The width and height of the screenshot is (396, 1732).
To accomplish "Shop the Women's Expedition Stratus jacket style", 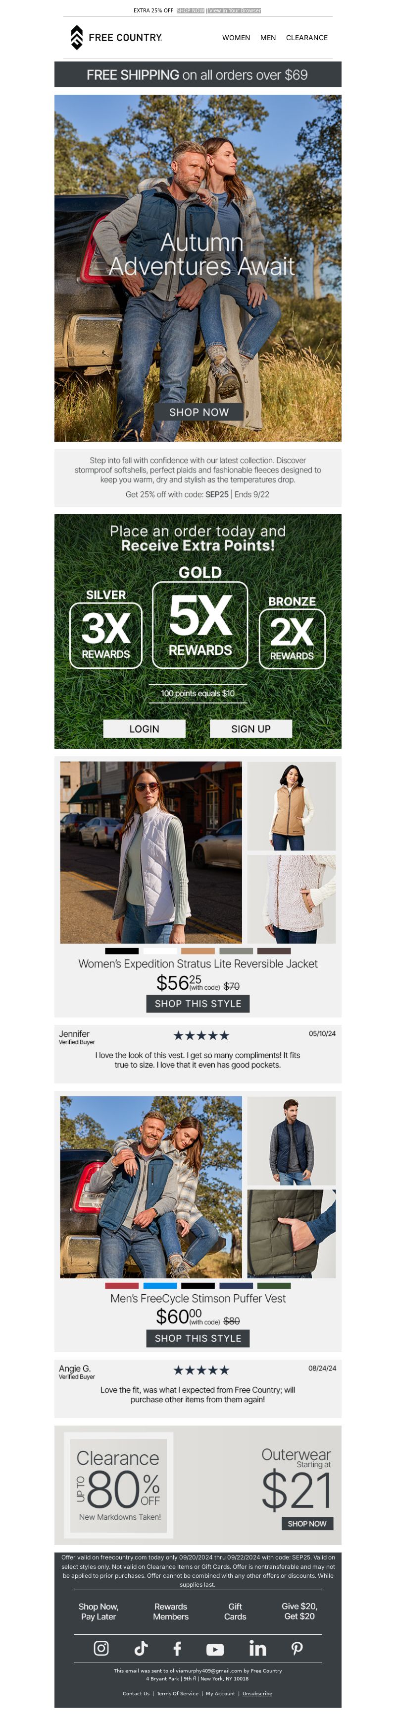I will 198,1003.
